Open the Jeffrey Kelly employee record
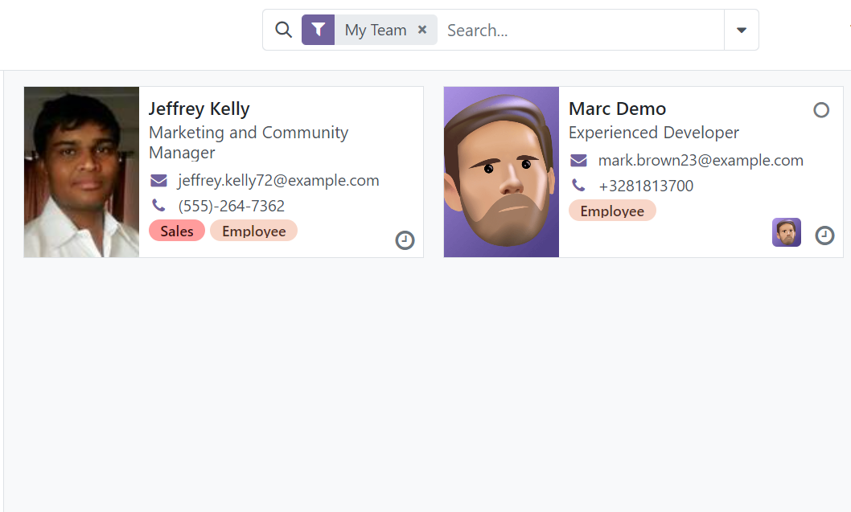The width and height of the screenshot is (851, 512). 199,109
